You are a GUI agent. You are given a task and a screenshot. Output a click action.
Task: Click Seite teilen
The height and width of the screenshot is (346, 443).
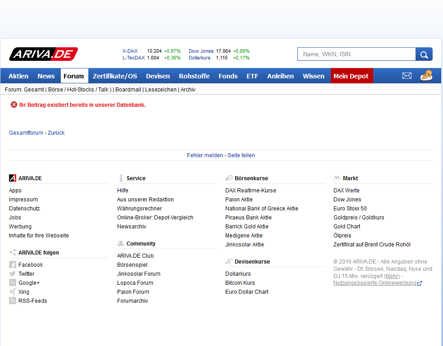coord(241,155)
